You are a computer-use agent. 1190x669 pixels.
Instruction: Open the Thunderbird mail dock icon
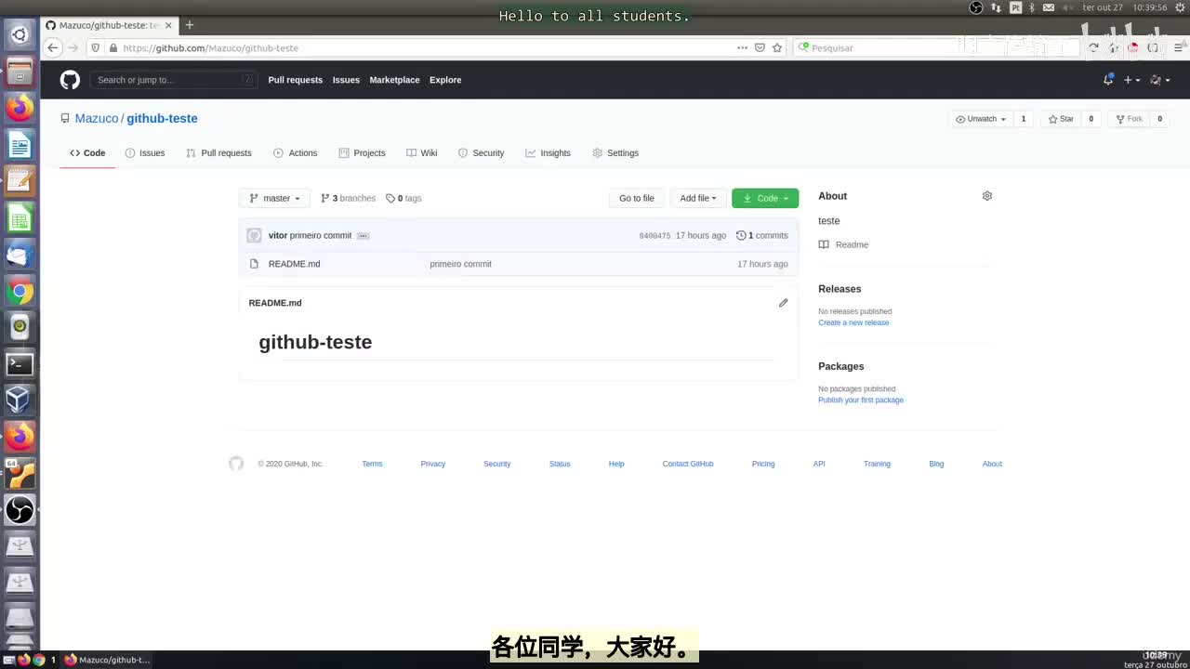[20, 255]
